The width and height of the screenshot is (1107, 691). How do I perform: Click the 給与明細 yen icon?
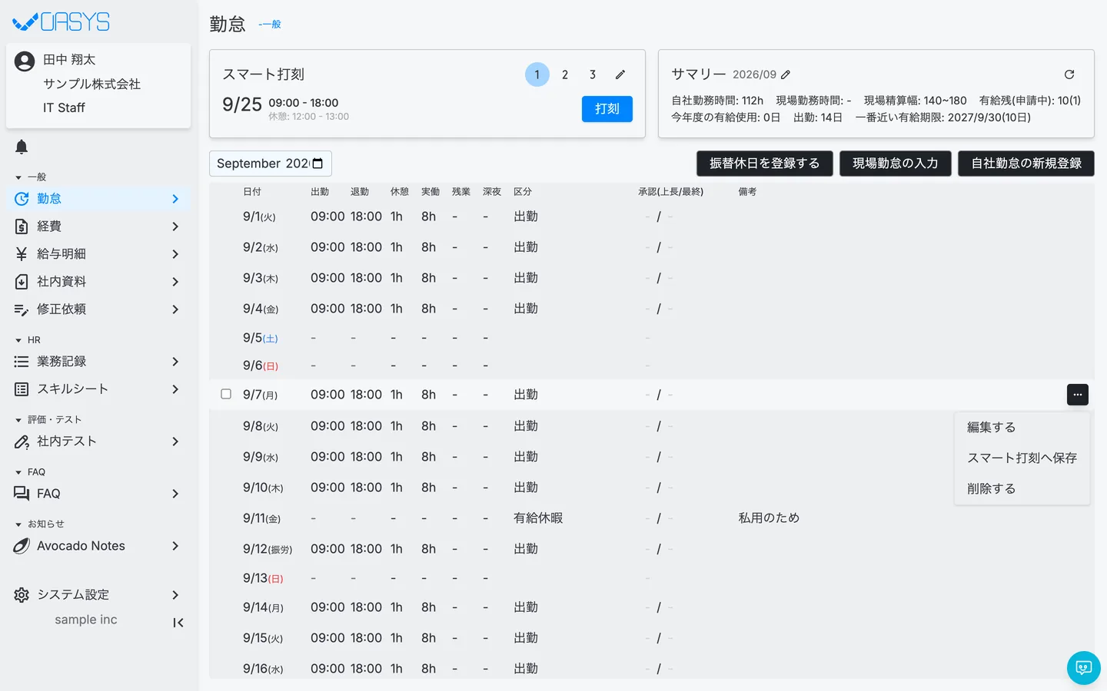tap(22, 254)
